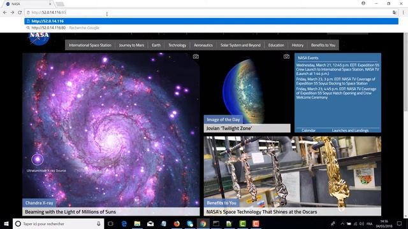The width and height of the screenshot is (408, 229).
Task: Open the Aeronautics menu item
Action: (x=203, y=45)
